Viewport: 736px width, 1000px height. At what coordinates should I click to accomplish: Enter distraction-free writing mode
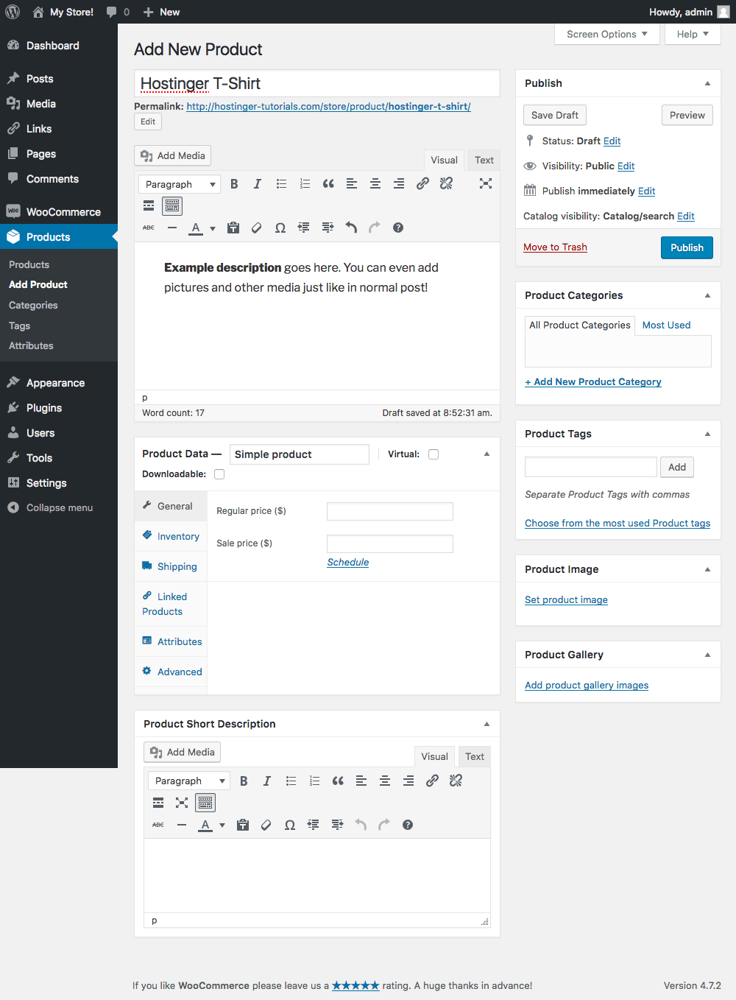[x=485, y=183]
